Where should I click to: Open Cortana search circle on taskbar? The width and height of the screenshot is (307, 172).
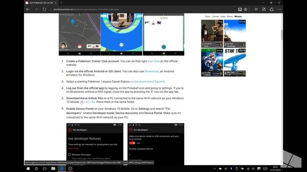point(36,169)
